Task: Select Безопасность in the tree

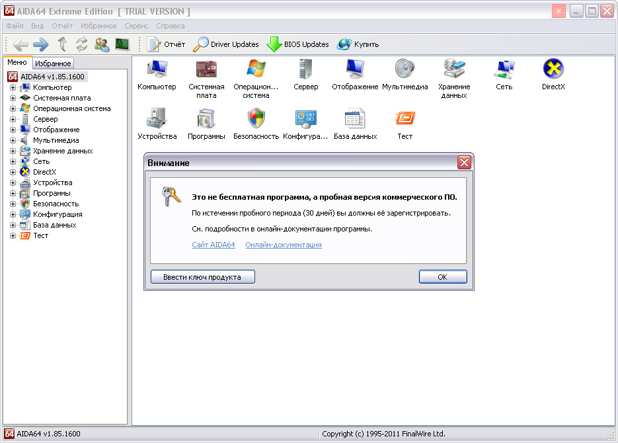Action: 56,204
